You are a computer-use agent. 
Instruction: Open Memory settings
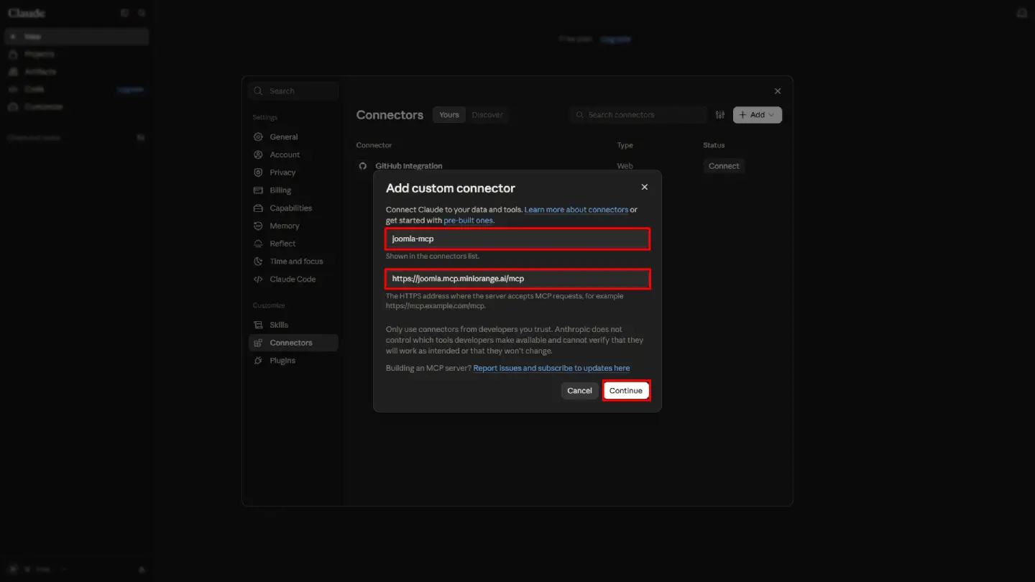point(293,226)
